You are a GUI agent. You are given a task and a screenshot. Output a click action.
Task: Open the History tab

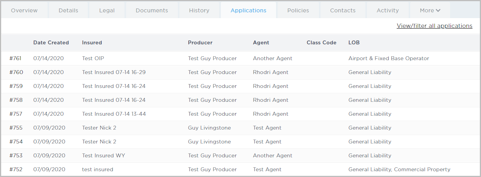tap(199, 10)
